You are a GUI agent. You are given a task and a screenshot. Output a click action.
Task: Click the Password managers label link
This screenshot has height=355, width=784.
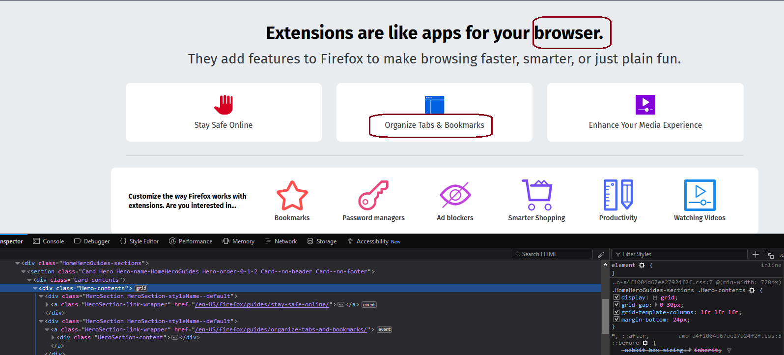point(373,218)
